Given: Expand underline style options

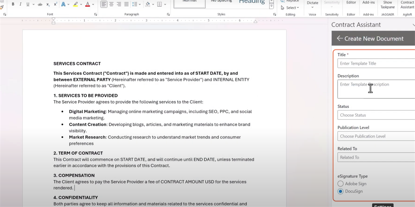Looking at the screenshot, I should click(x=33, y=4).
